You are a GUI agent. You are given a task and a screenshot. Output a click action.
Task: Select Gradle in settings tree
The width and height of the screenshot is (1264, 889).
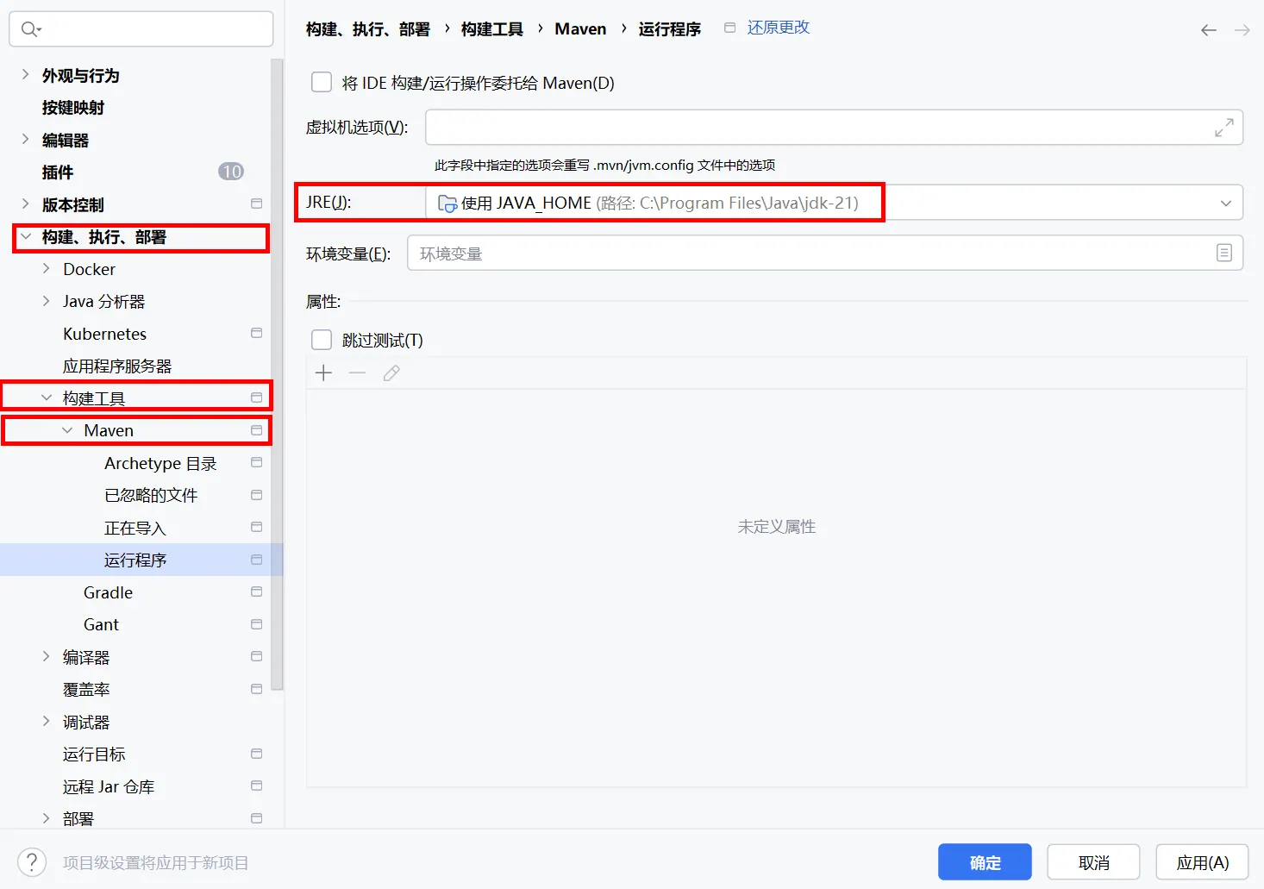108,592
